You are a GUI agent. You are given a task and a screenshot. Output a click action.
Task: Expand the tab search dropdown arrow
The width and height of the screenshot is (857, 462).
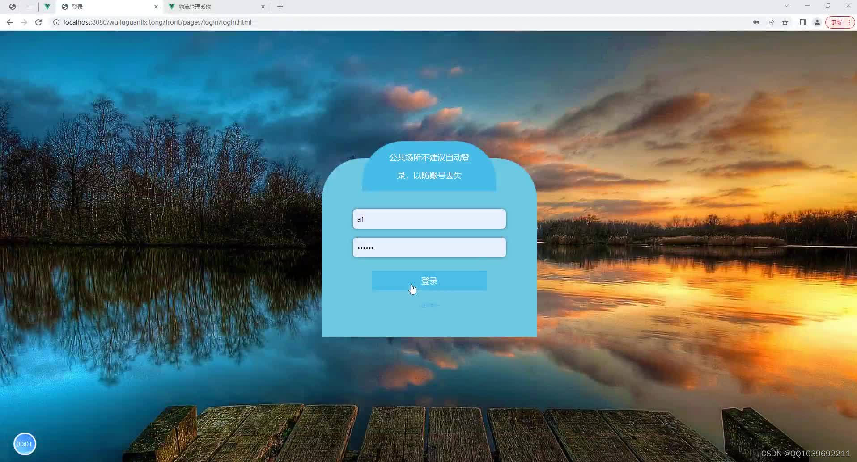click(787, 6)
